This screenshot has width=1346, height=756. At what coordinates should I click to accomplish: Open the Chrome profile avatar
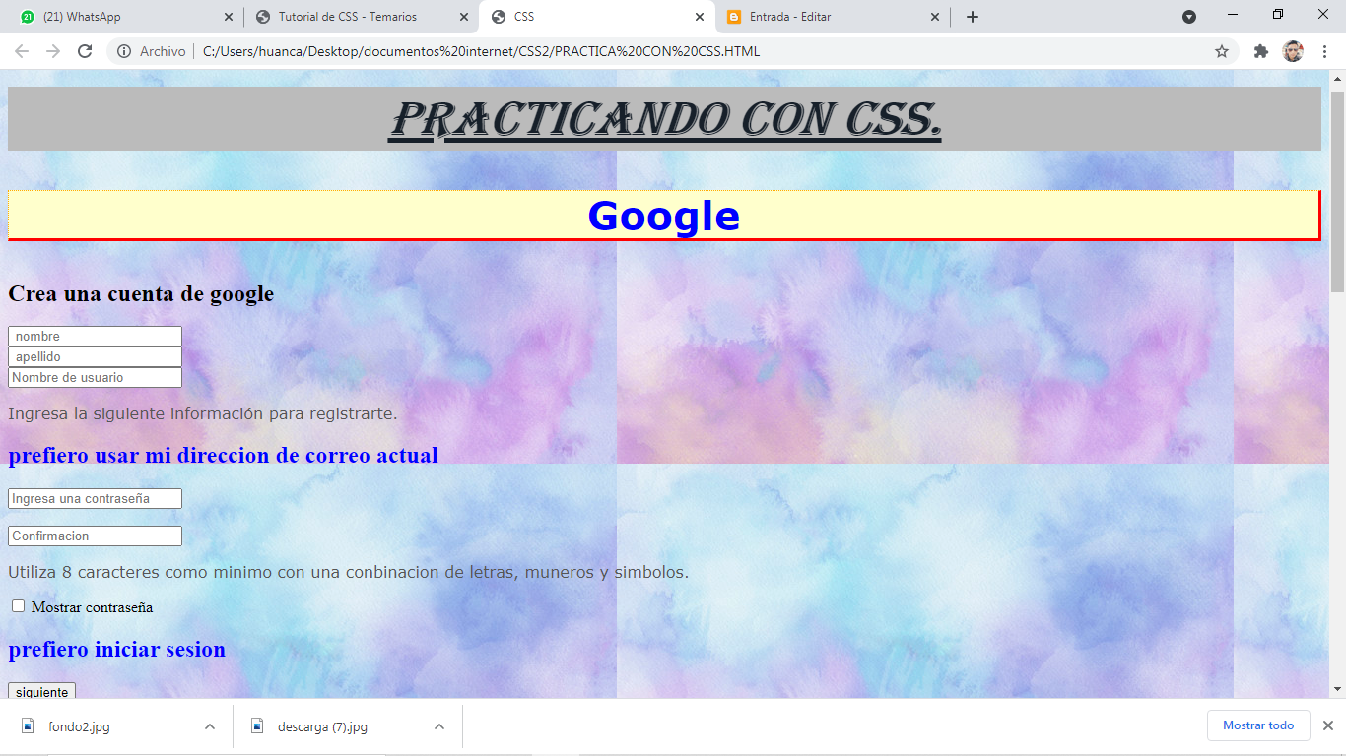tap(1293, 51)
